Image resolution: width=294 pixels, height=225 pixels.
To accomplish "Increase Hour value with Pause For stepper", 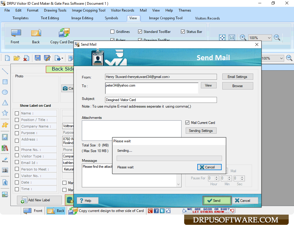I will pyautogui.click(x=216, y=177).
